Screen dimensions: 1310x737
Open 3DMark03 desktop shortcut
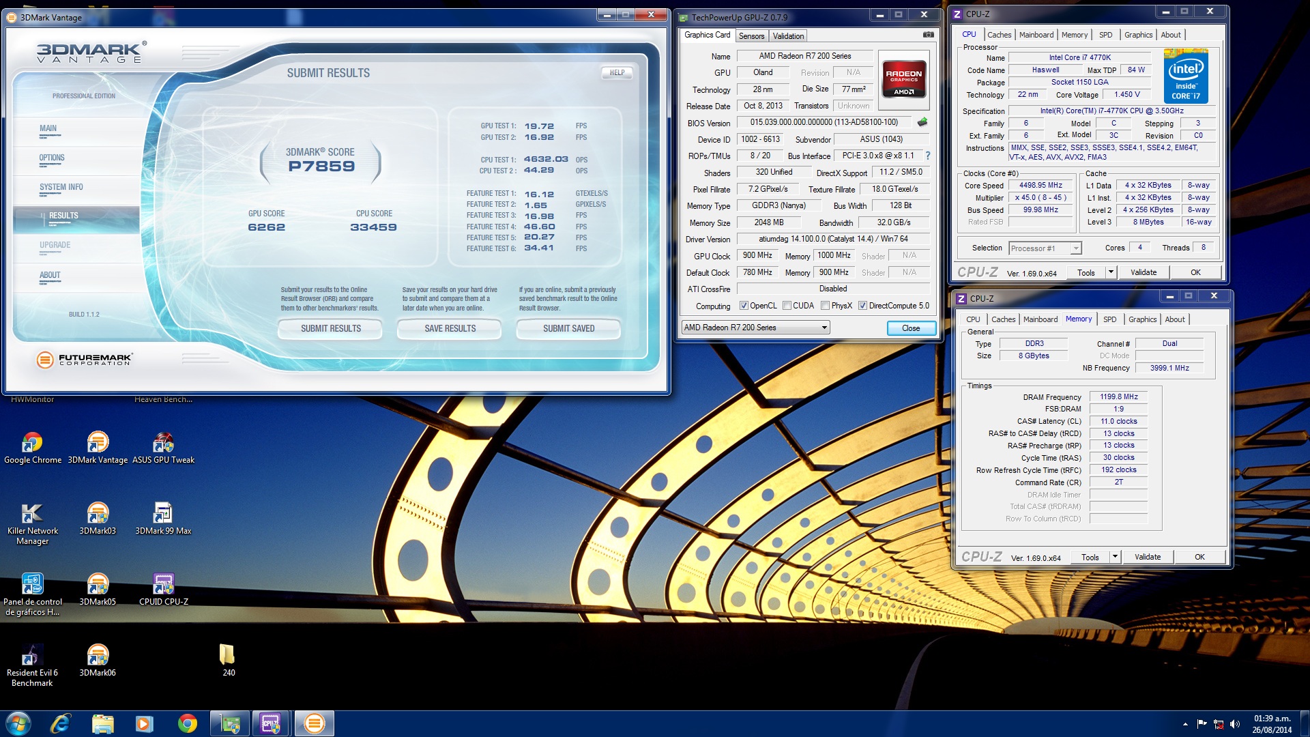click(98, 518)
